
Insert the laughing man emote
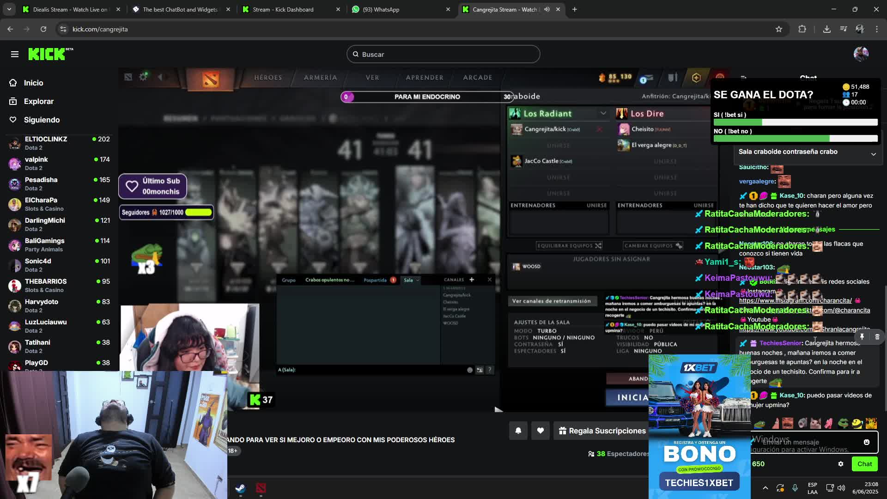(x=788, y=423)
